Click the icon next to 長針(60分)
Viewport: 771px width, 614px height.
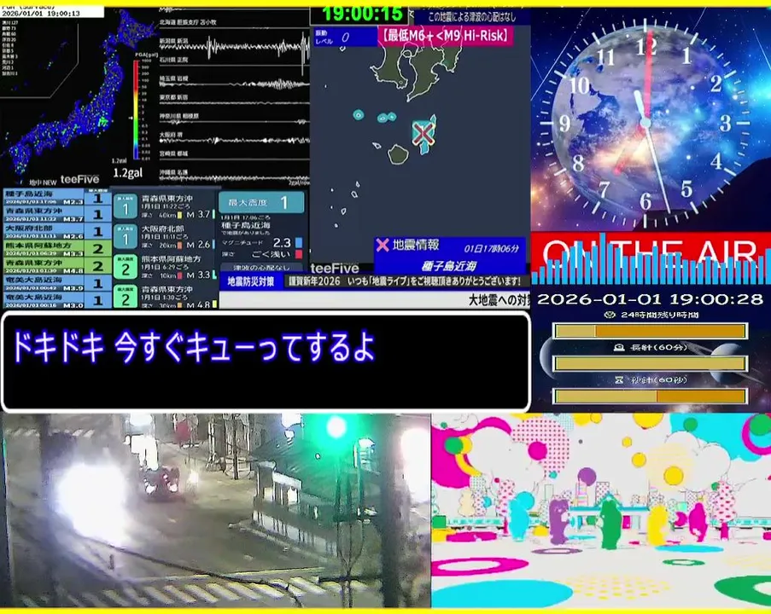click(619, 348)
